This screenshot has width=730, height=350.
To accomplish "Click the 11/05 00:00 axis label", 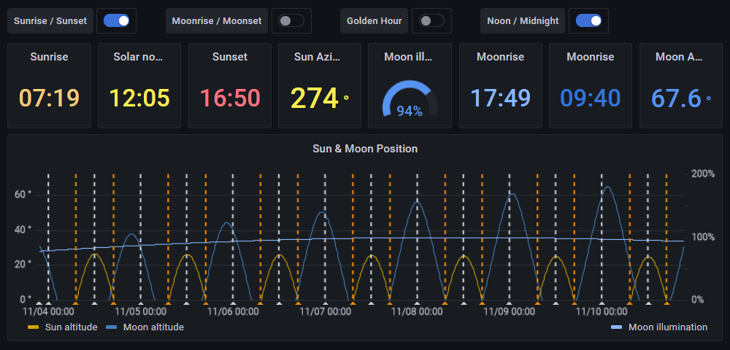I will [x=141, y=311].
